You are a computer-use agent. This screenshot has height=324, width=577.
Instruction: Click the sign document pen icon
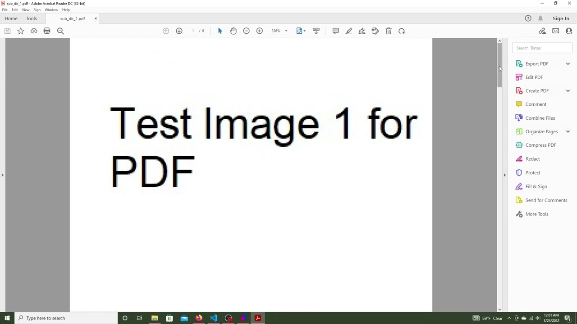pos(362,31)
